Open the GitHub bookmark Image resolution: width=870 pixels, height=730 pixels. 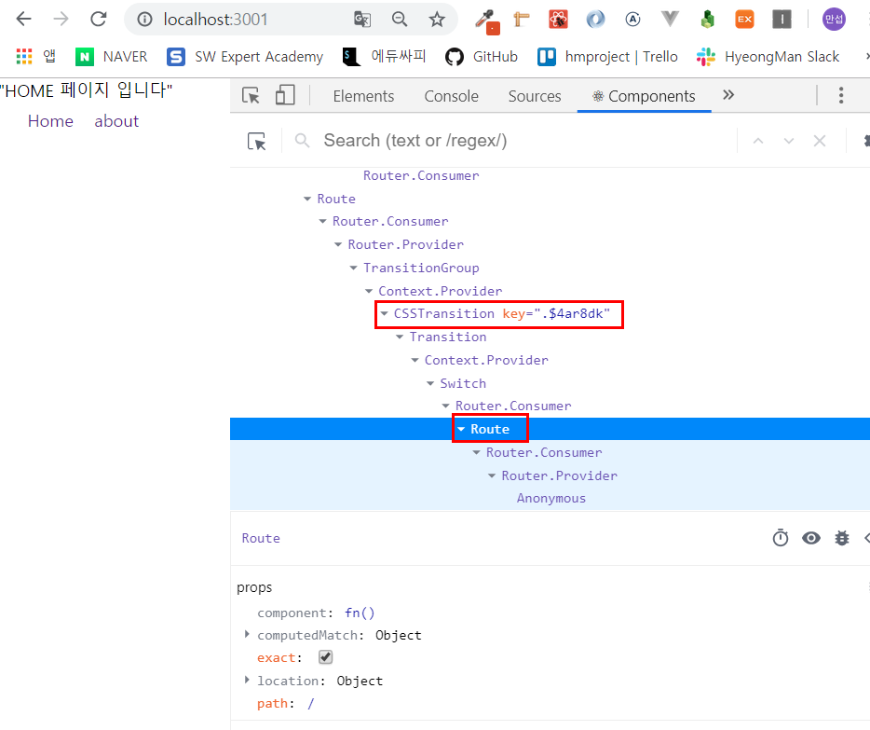[x=481, y=57]
